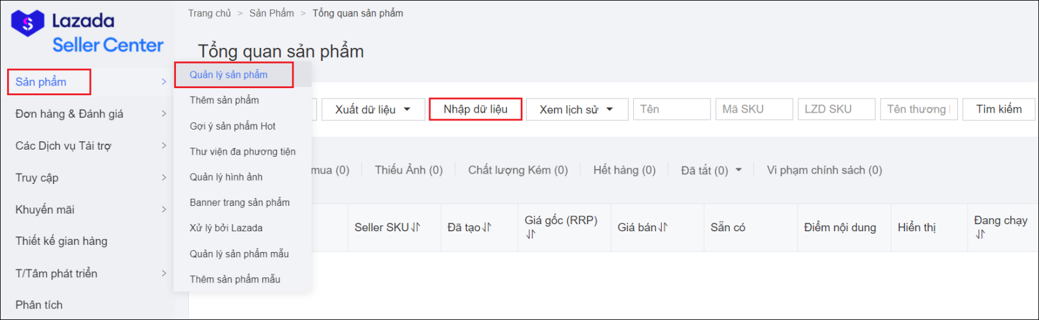Select Quản lý sản phẩm menu item
Image resolution: width=1039 pixels, height=320 pixels.
229,75
